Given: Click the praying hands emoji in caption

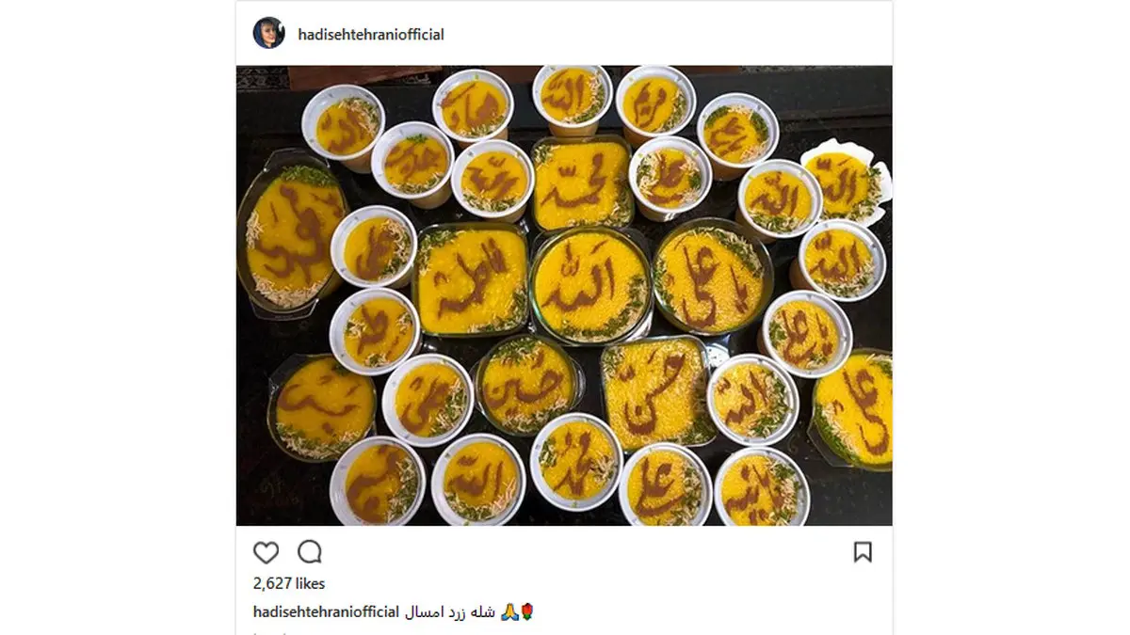Looking at the screenshot, I should (x=508, y=611).
